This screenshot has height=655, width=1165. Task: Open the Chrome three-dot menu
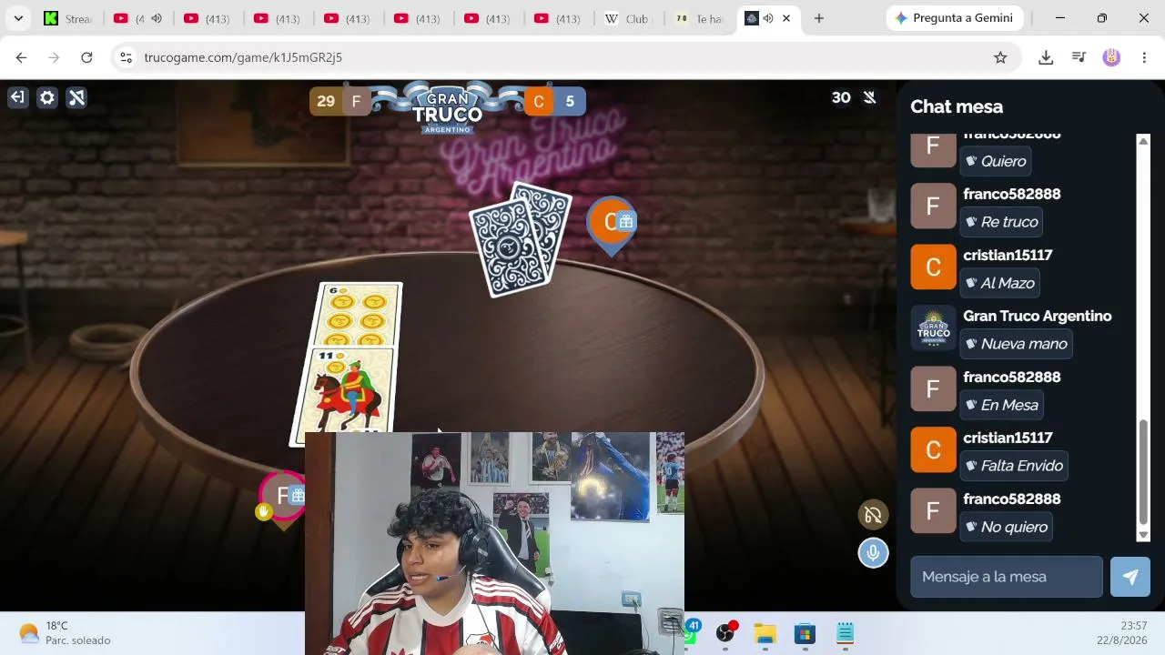coord(1144,57)
